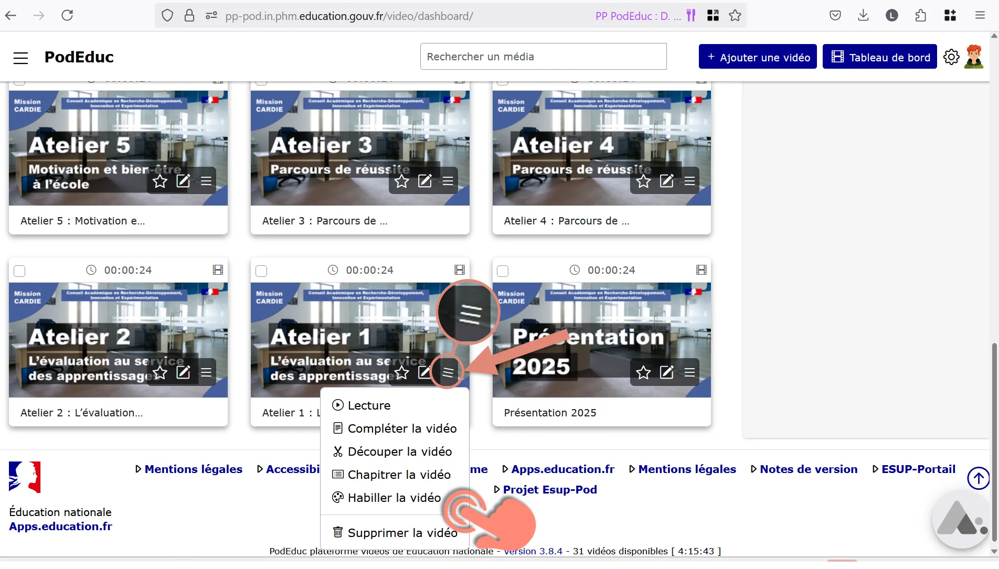
Task: Open the version 3.8.4 link
Action: click(533, 552)
